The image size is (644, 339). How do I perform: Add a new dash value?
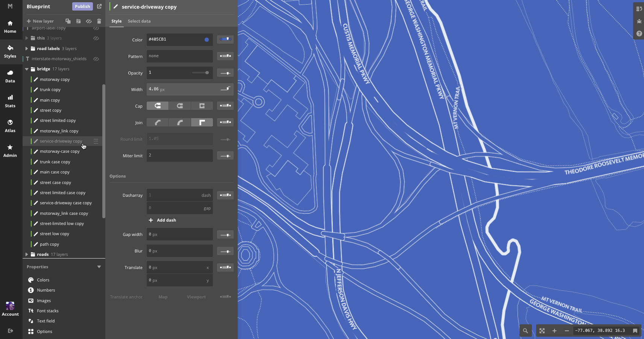(x=162, y=220)
